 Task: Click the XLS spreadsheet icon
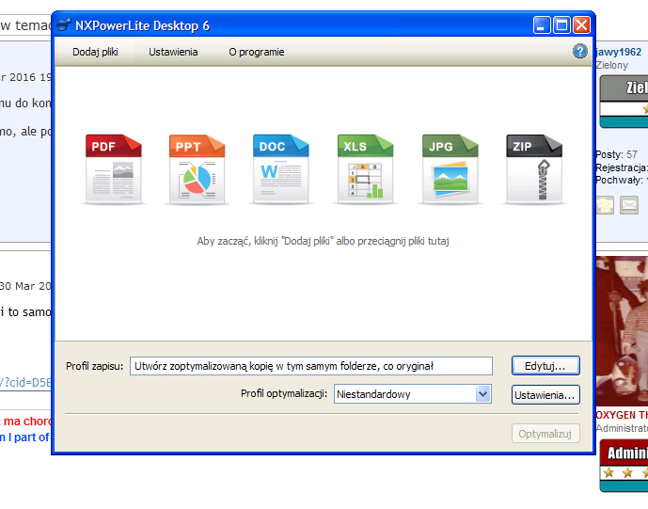[365, 168]
